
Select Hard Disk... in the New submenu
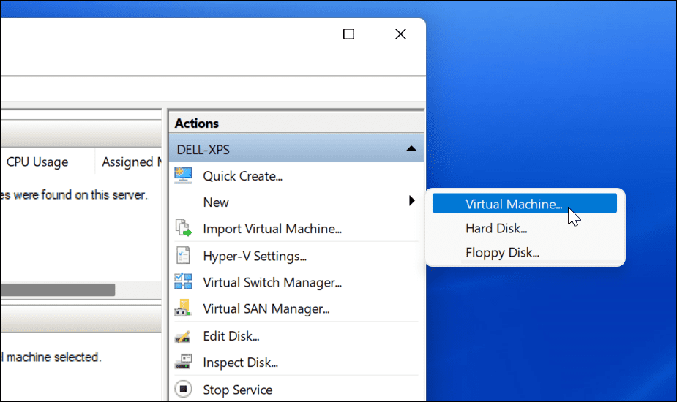click(x=496, y=228)
